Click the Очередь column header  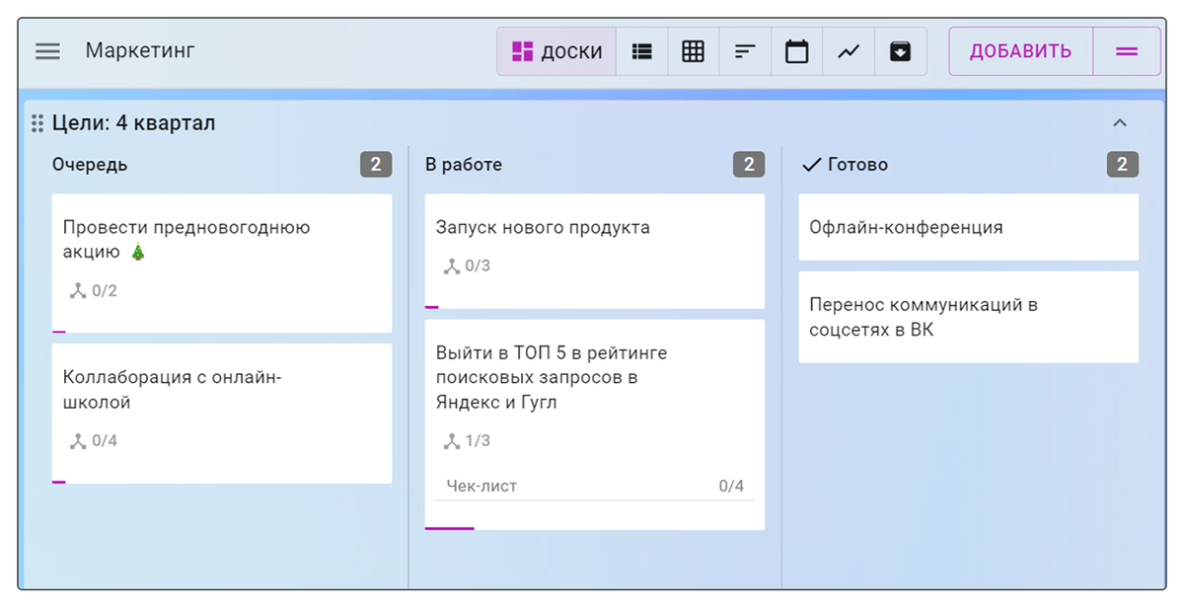click(x=90, y=165)
